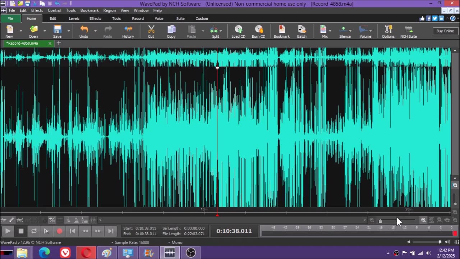
Task: Click the Facebook share icon
Action: pyautogui.click(x=428, y=18)
